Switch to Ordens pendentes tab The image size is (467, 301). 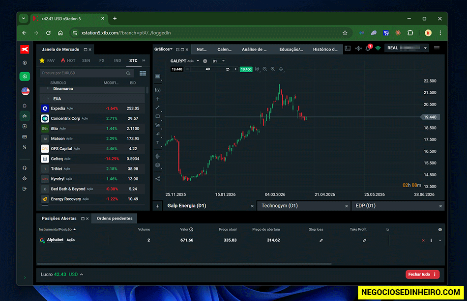pyautogui.click(x=115, y=219)
